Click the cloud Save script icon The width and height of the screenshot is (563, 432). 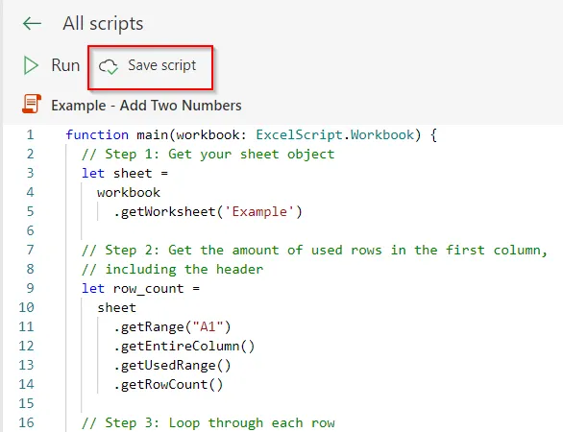pos(108,66)
